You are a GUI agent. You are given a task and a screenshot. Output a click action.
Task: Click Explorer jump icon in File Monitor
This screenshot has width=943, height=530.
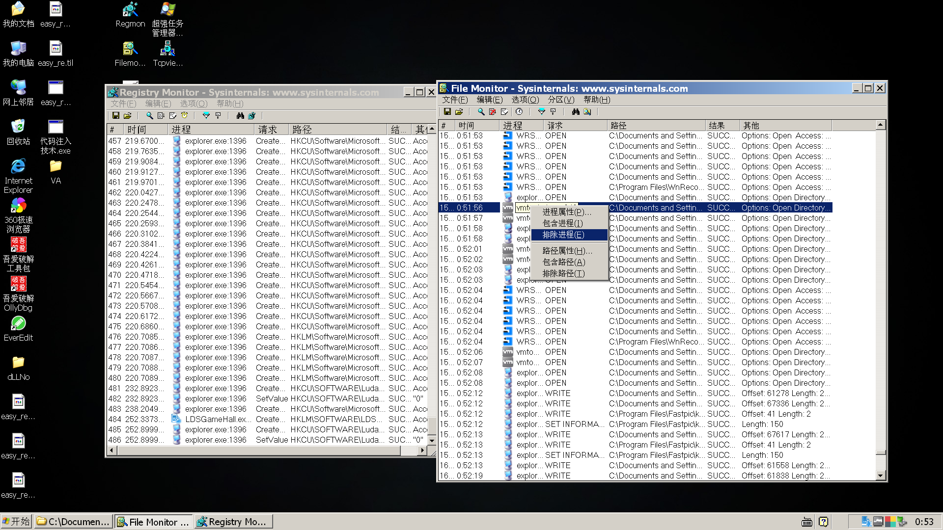click(587, 112)
